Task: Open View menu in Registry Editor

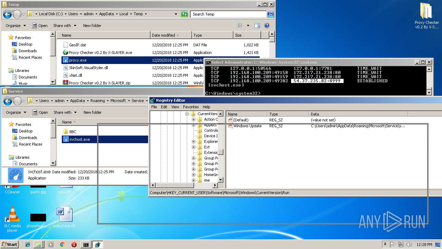Action: 175,107
